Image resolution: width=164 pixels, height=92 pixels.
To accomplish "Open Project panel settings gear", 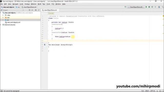I will 36,10.
